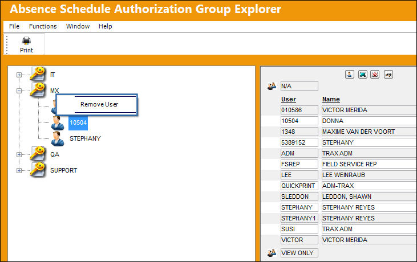The width and height of the screenshot is (417, 262).
Task: Click the users icon beside VIEW ONLY
Action: (x=272, y=253)
